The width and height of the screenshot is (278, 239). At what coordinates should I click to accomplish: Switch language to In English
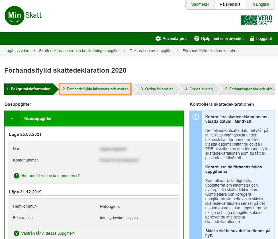260,5
